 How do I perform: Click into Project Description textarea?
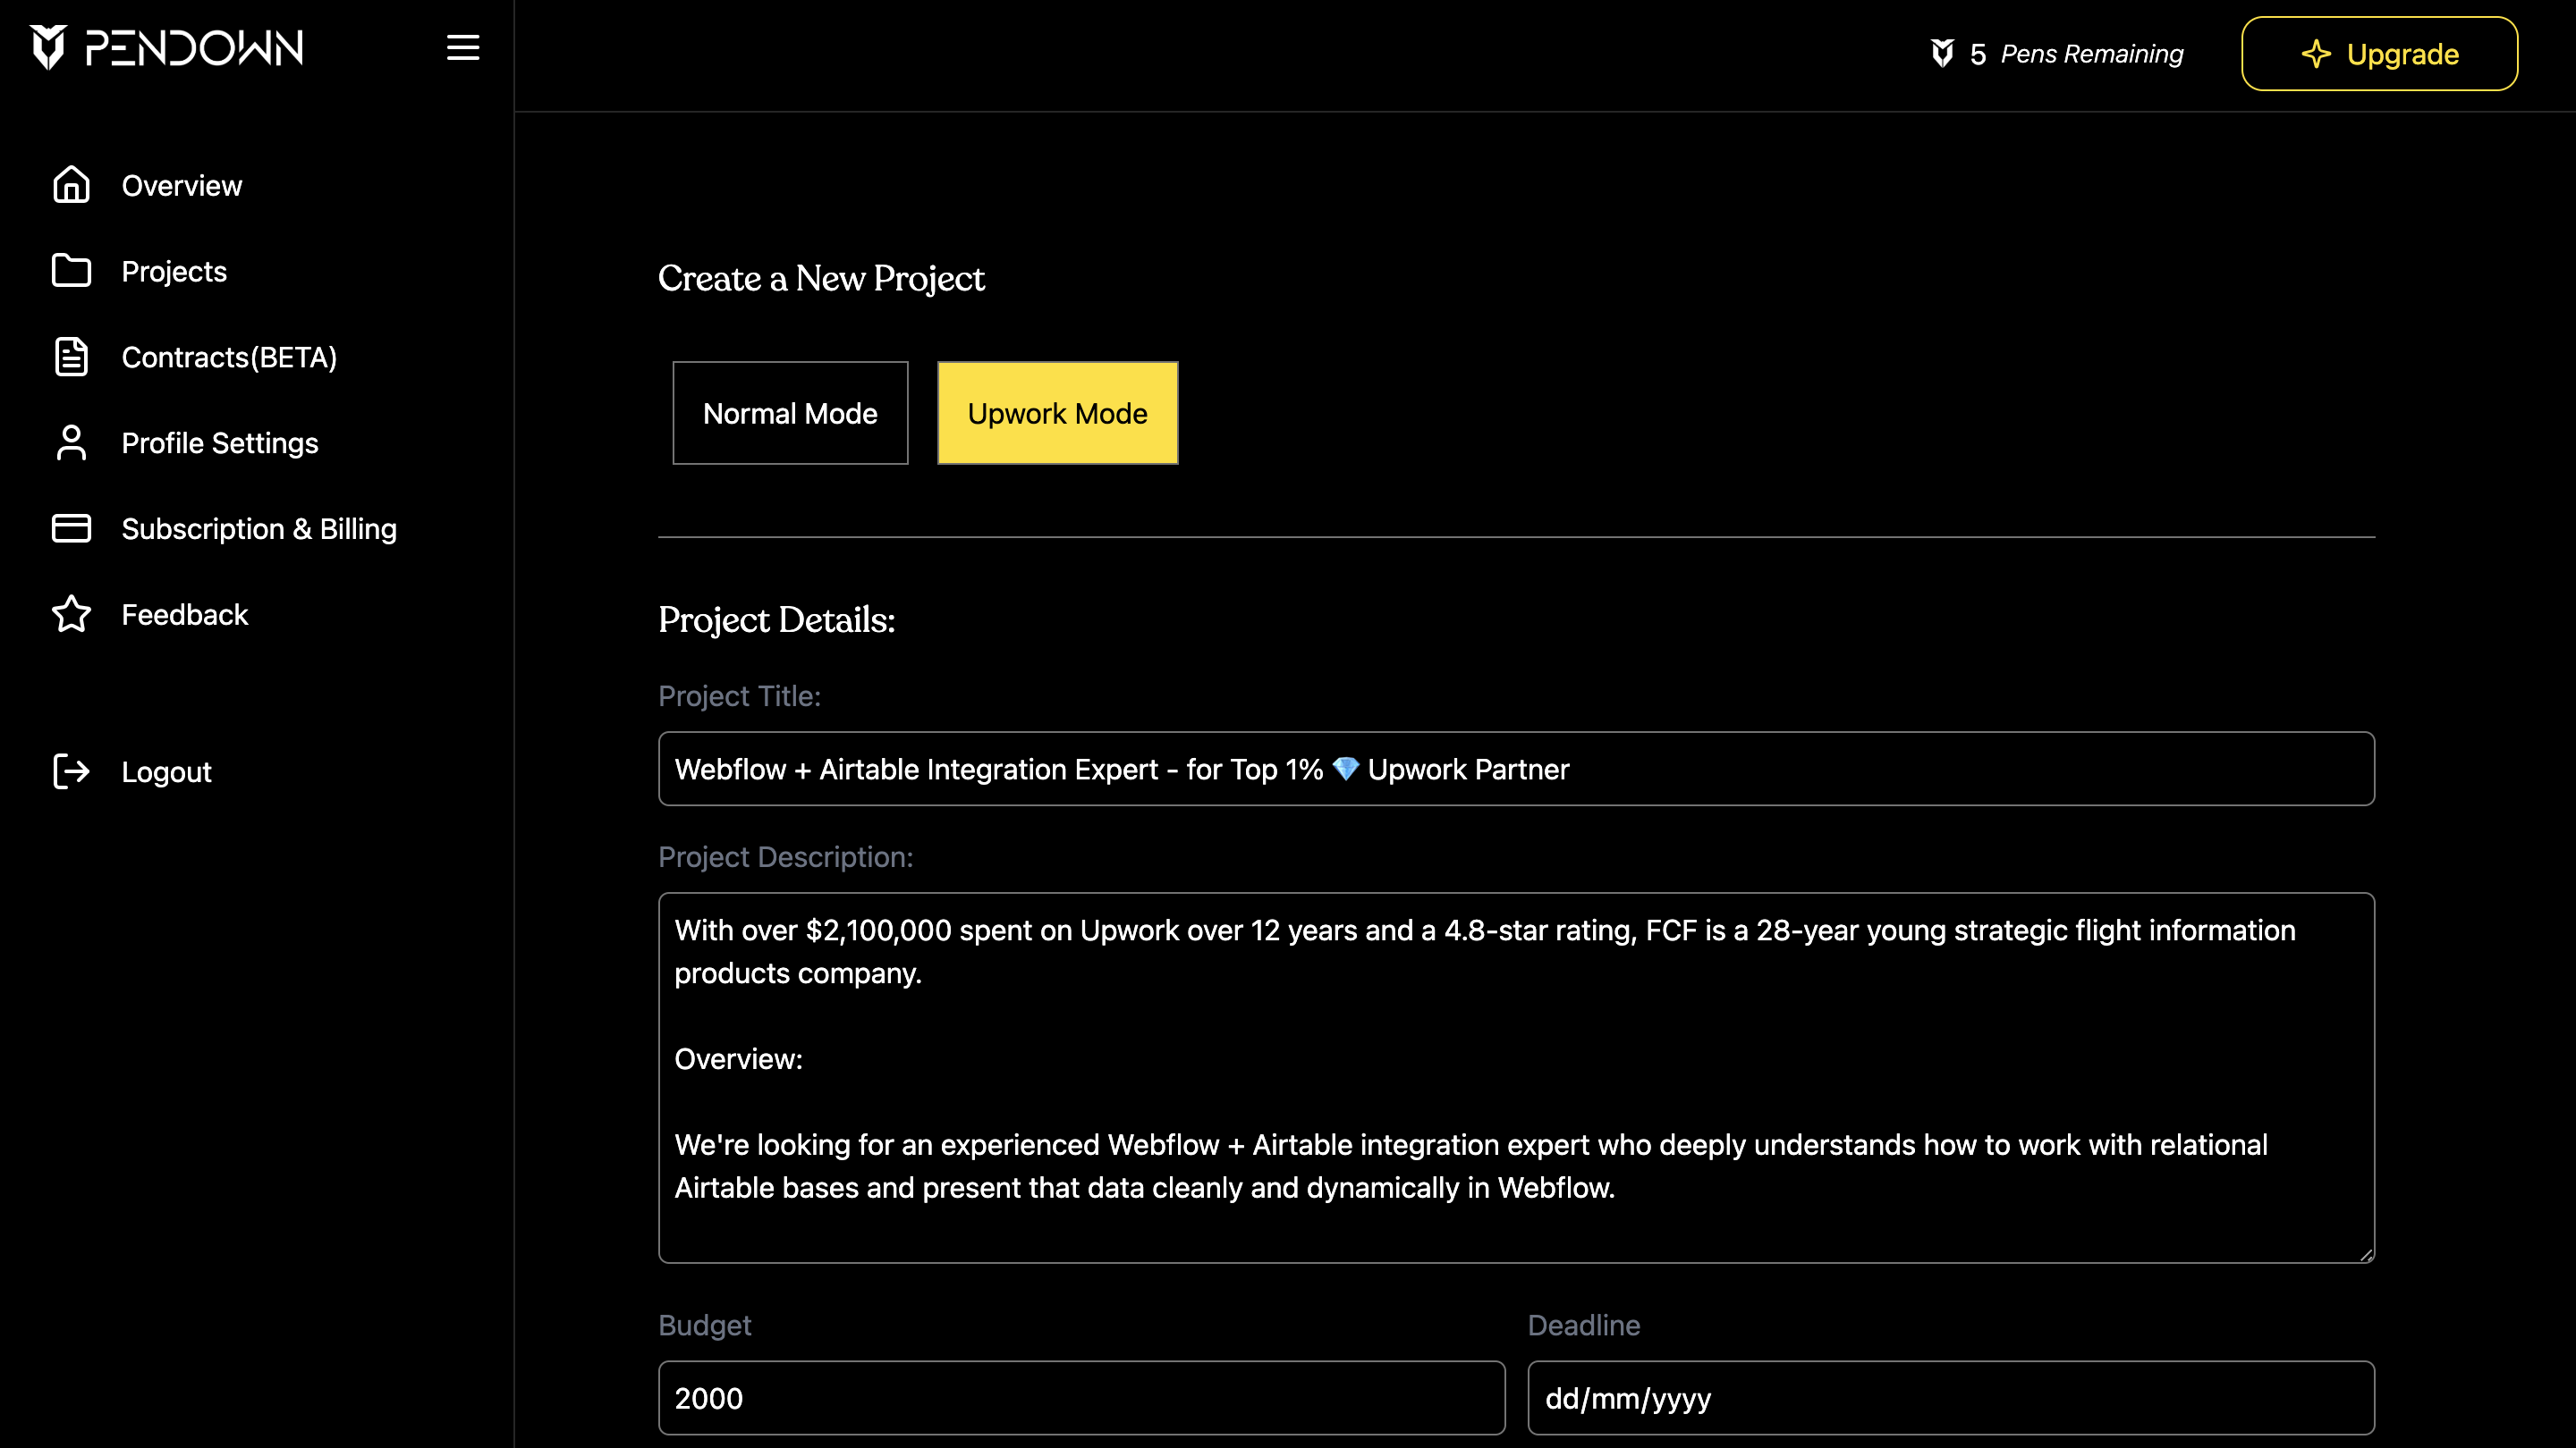click(1516, 1078)
